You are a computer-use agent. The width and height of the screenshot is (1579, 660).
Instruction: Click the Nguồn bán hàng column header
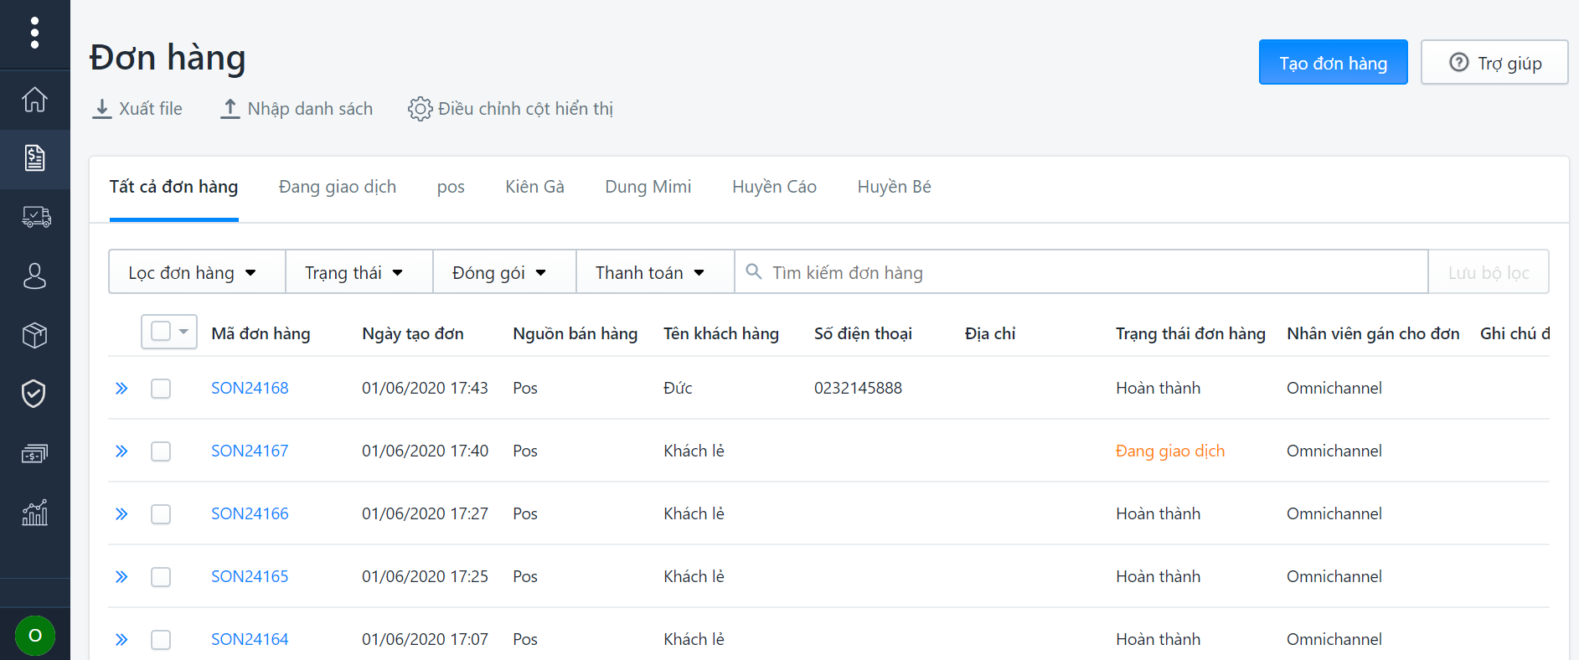click(575, 333)
